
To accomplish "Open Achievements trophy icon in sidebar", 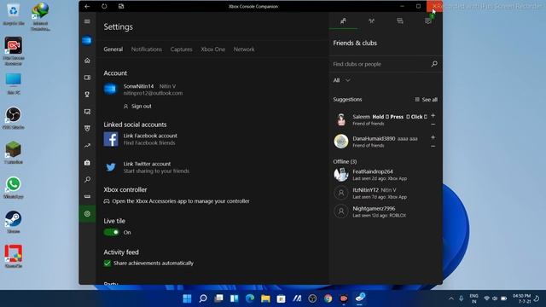I will tap(87, 95).
